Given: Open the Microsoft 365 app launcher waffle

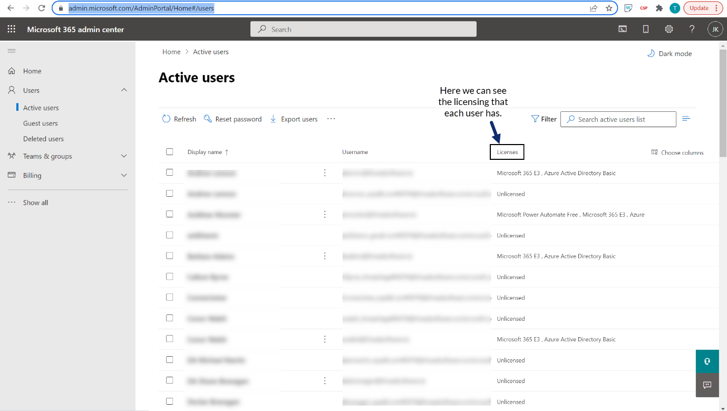Looking at the screenshot, I should coord(11,29).
